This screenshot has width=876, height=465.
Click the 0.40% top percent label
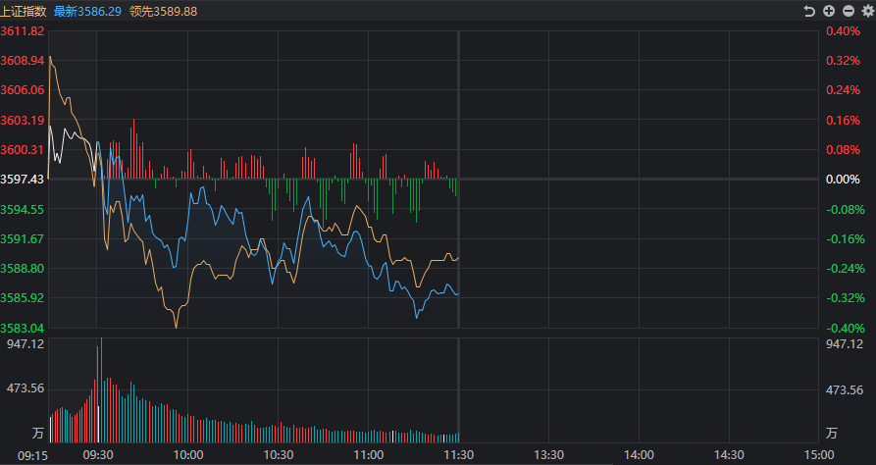click(x=843, y=31)
